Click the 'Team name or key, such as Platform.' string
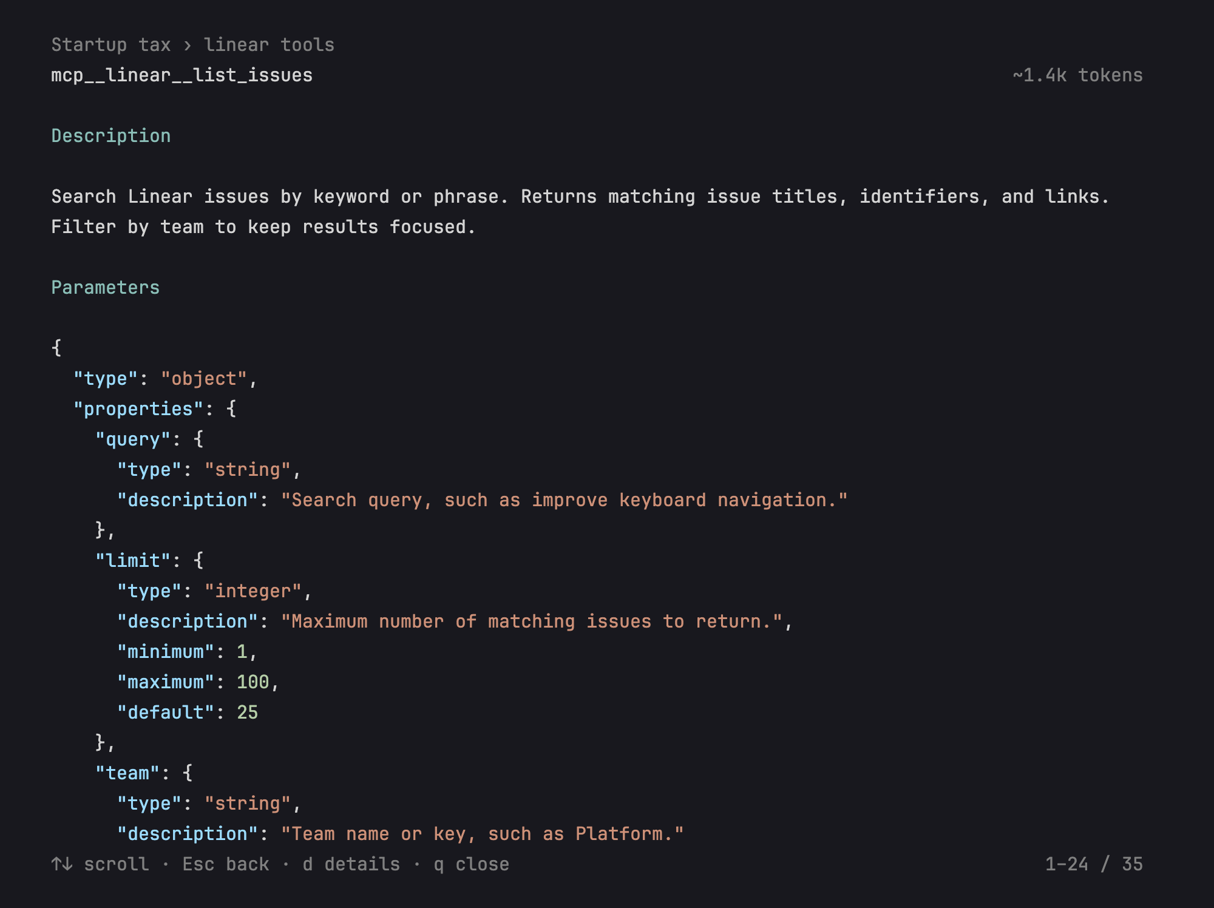The width and height of the screenshot is (1214, 908). pyautogui.click(x=483, y=834)
